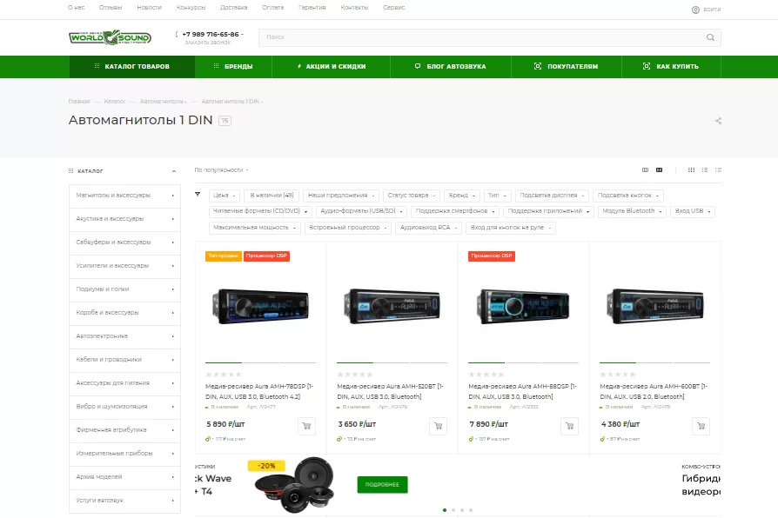
Task: Click the 'Топ продаж' badge on the first product
Action: [x=224, y=256]
